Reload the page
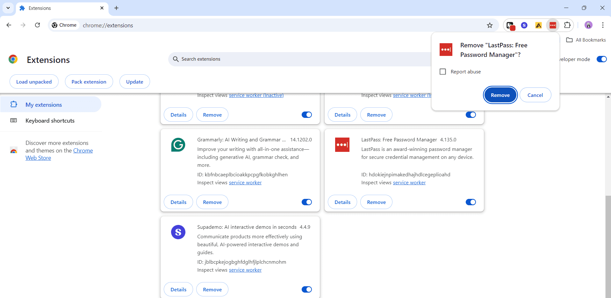This screenshot has width=611, height=298. click(x=37, y=25)
